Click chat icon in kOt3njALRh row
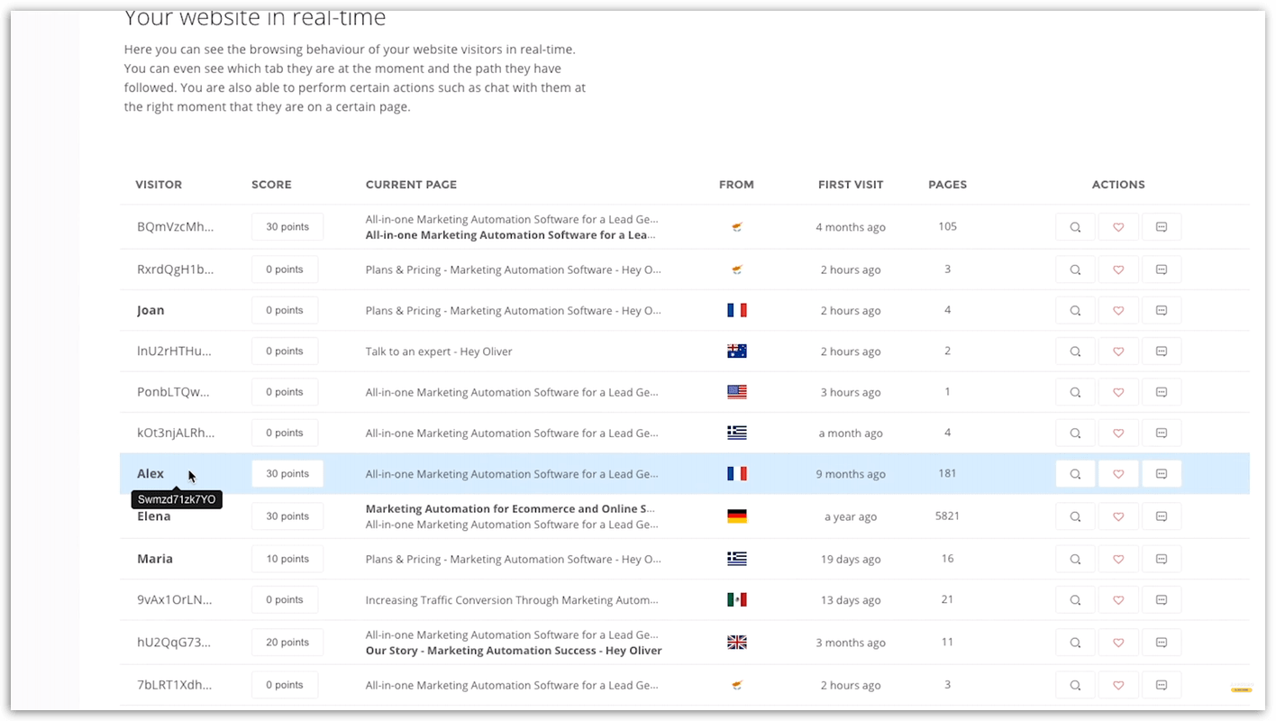 (x=1162, y=434)
